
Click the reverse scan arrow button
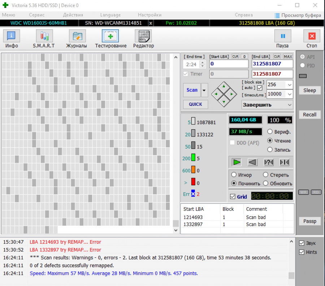[253, 162]
